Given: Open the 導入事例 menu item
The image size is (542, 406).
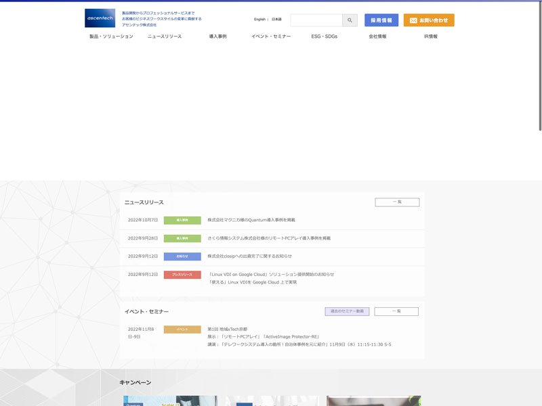Looking at the screenshot, I should [x=217, y=37].
